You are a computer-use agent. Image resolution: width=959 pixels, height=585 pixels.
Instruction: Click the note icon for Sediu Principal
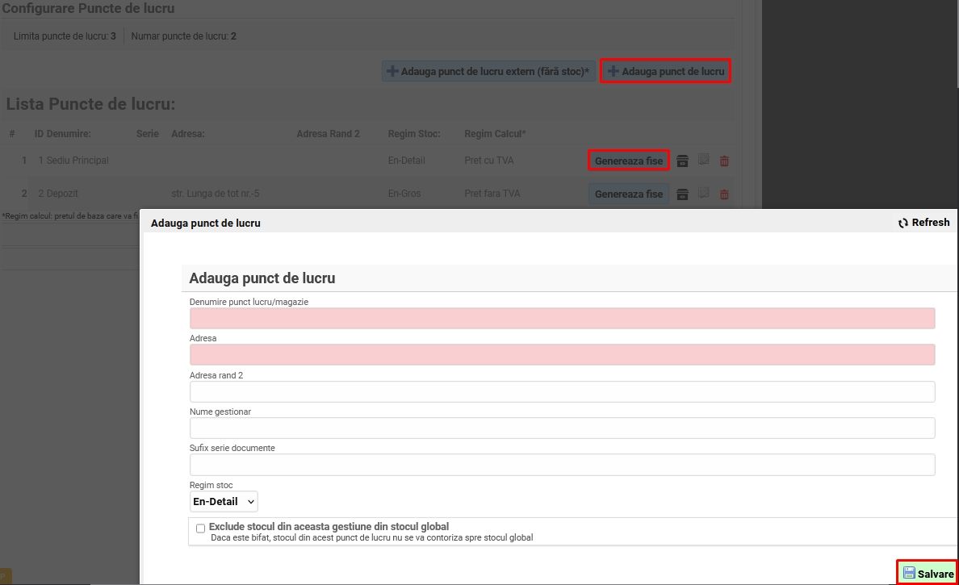703,161
